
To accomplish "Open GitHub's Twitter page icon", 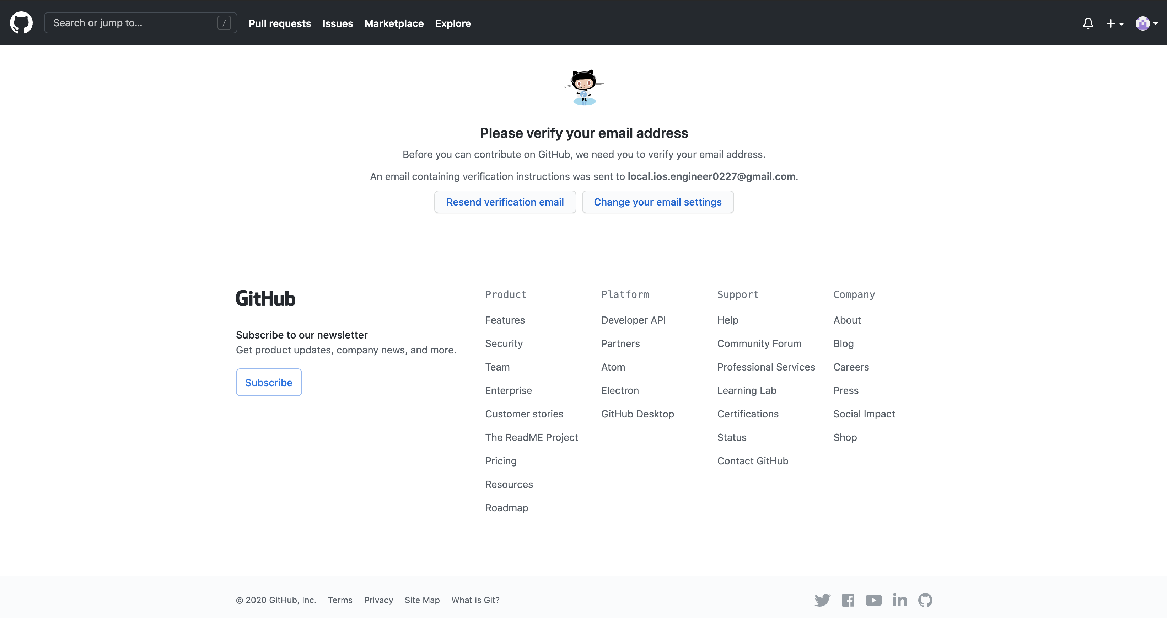I will click(x=822, y=600).
